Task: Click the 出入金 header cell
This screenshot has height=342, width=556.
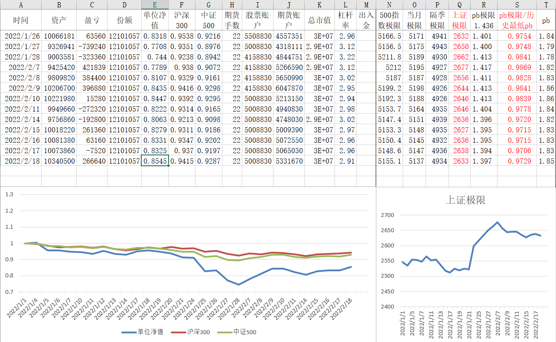Action: [366, 20]
